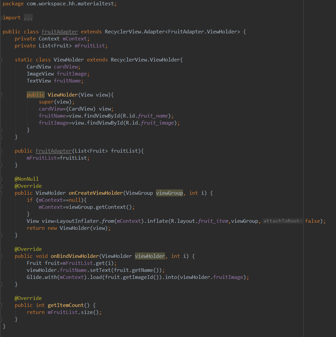Click the attachToRoot parameter hint

tap(283, 221)
